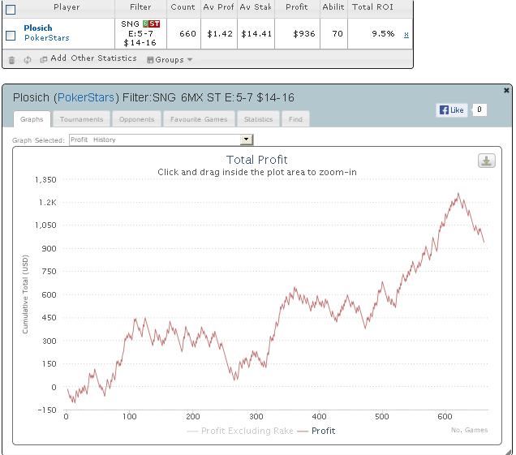Click the graph selector dropdown arrow

click(x=246, y=140)
